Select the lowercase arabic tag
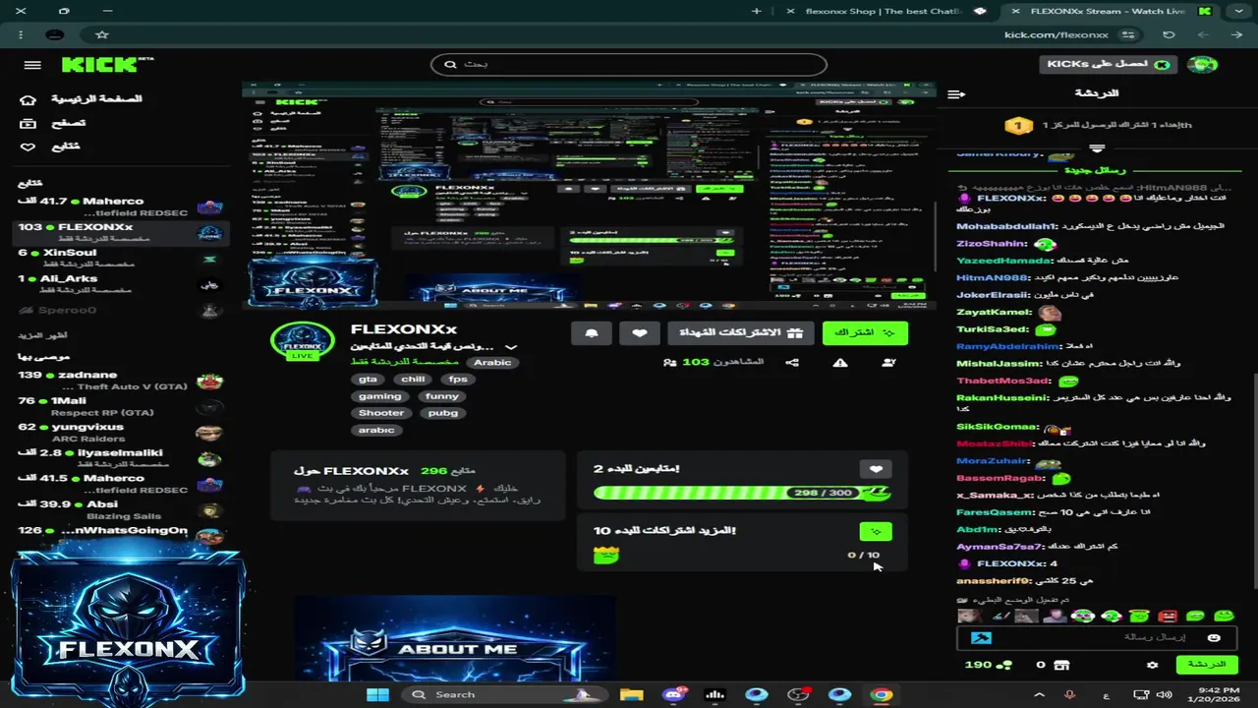The image size is (1258, 708). pos(376,430)
